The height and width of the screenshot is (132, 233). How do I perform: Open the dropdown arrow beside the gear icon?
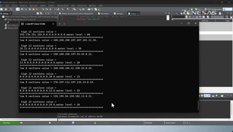click(8, 9)
